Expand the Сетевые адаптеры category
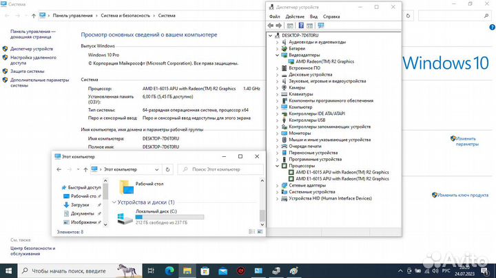Viewport: 496px width, 278px height. [x=278, y=185]
